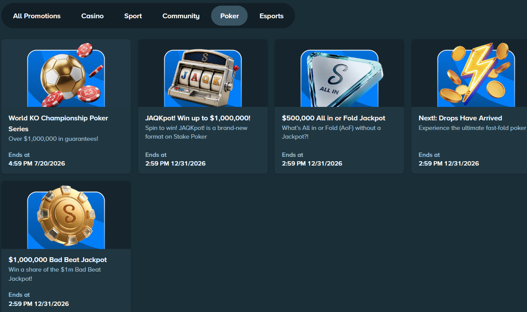Open the JAQKpot! Win up to $1,000,000! title
The image size is (527, 312).
pos(198,118)
